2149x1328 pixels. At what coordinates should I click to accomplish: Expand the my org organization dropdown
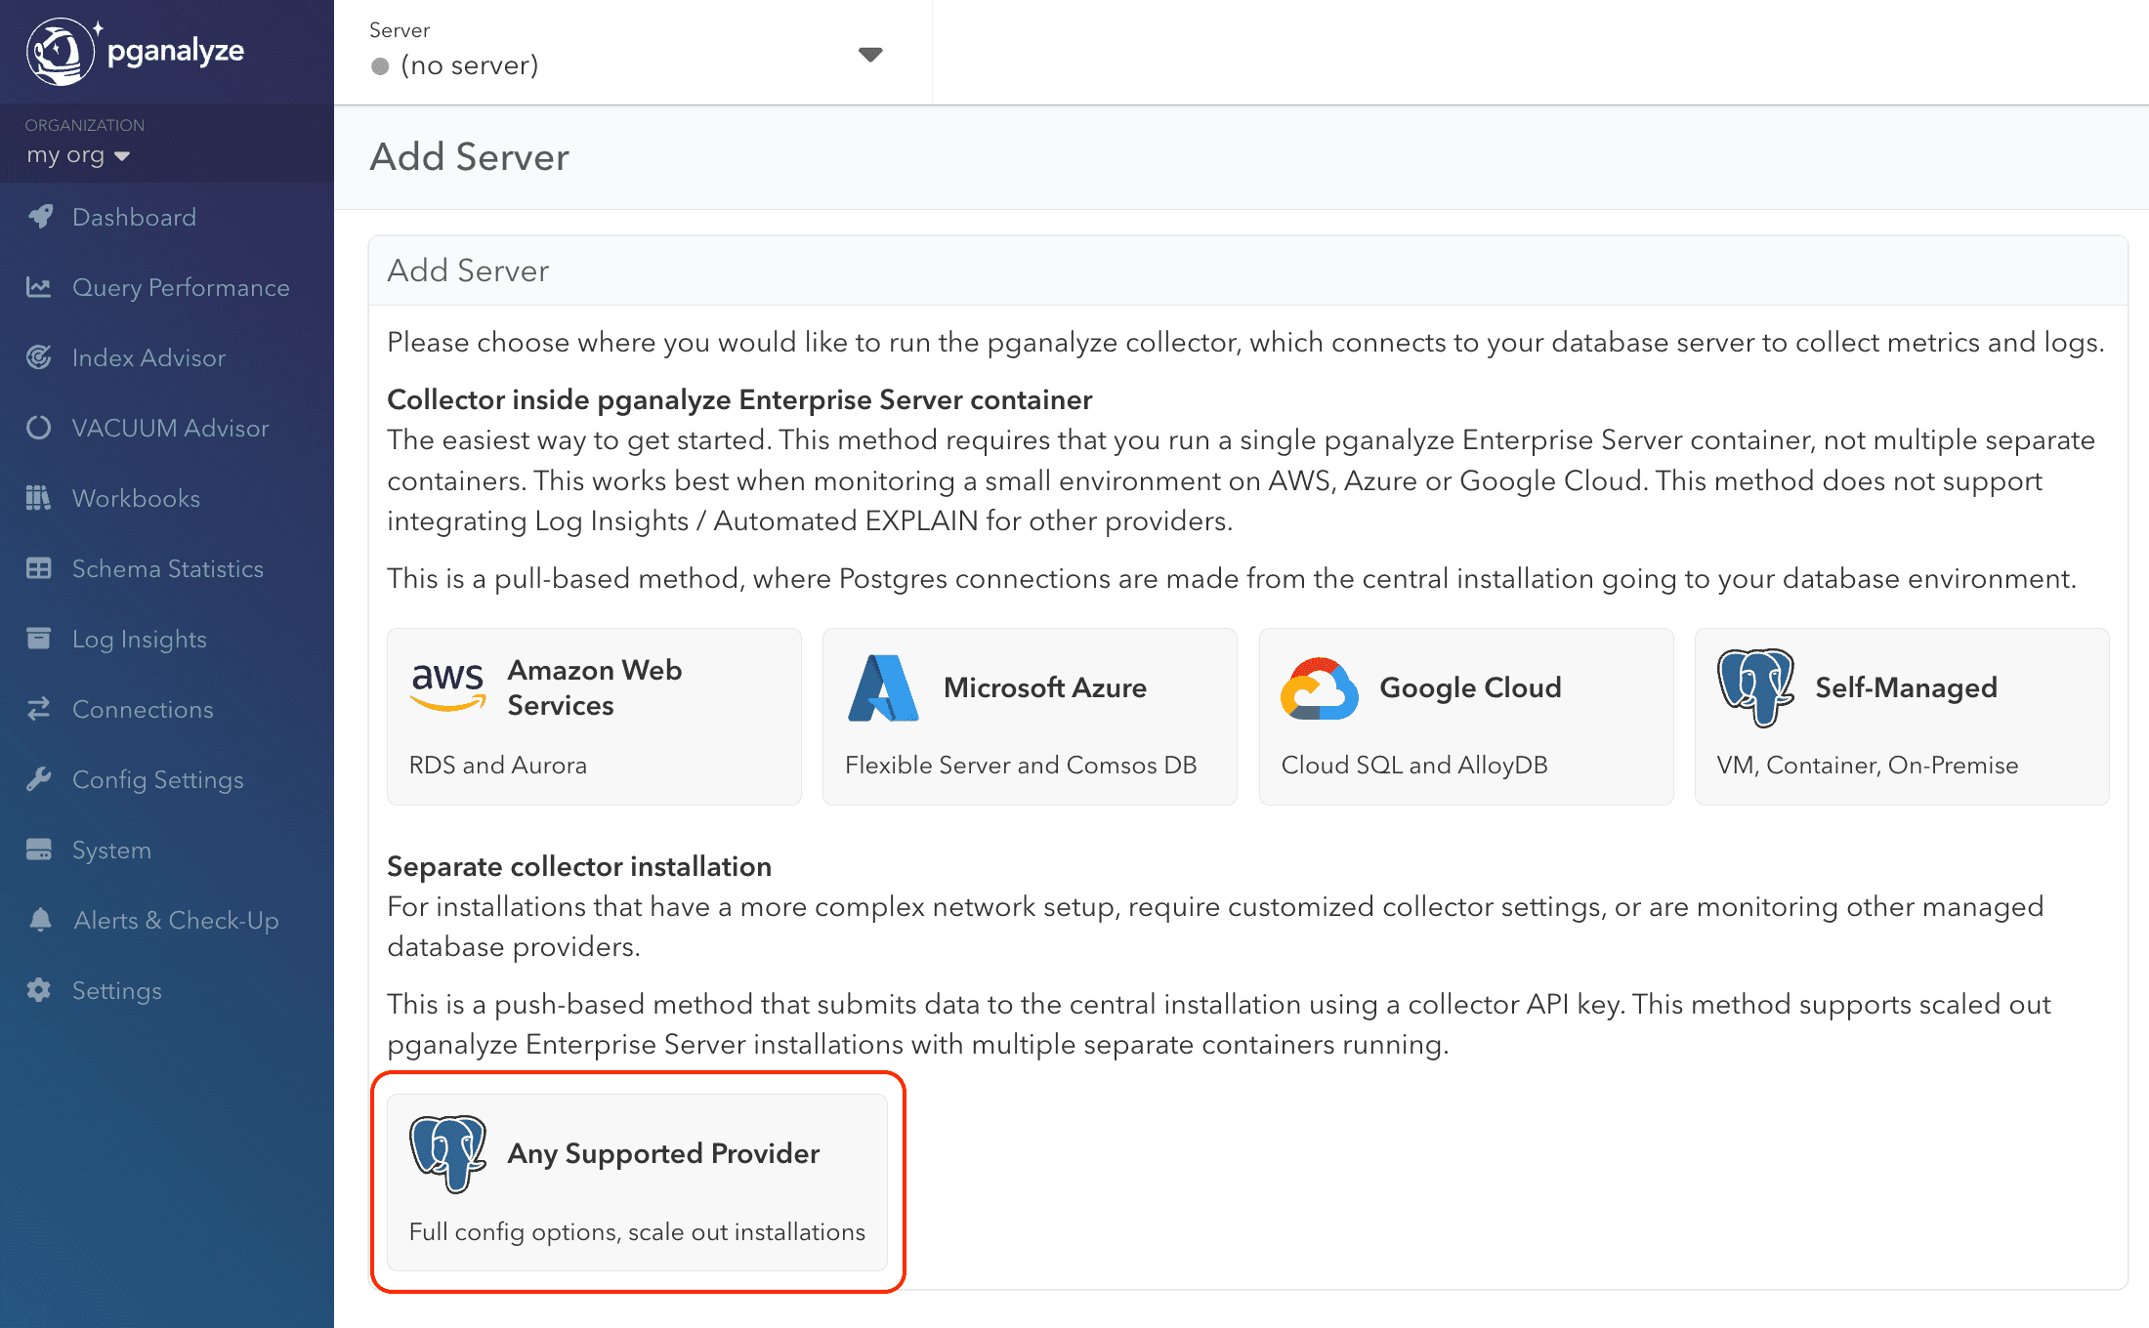click(78, 155)
